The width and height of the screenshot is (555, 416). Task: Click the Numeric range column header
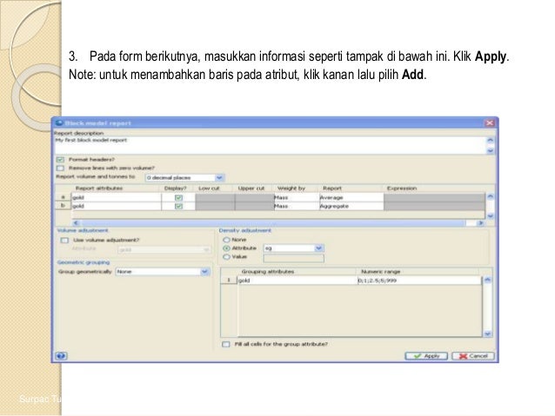380,272
